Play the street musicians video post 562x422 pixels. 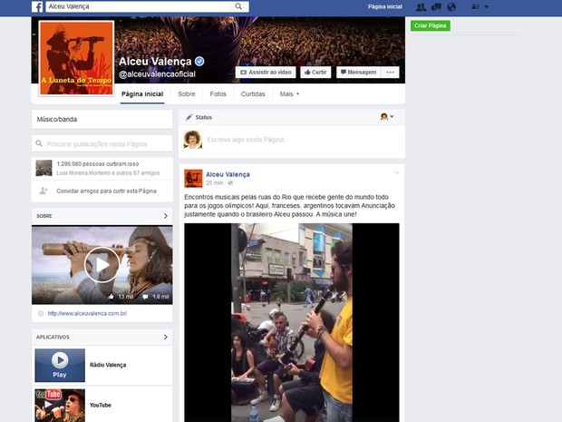292,322
